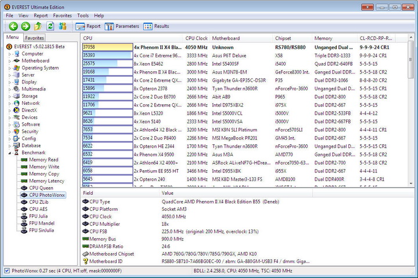
Task: Expand the Storage tree node
Action: tap(10, 96)
